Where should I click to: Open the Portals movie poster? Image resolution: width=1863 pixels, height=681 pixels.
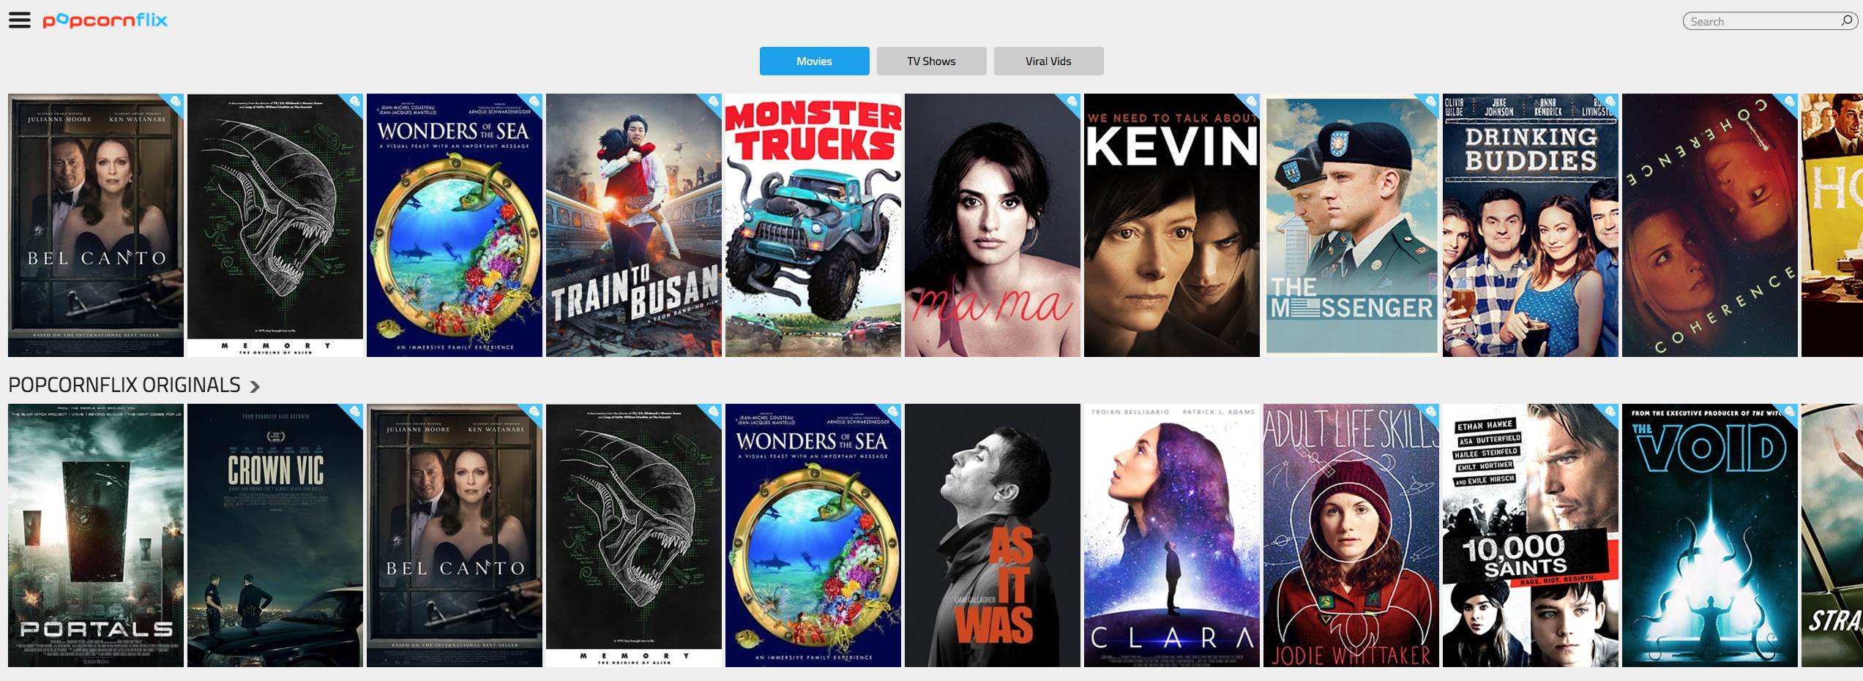coord(96,535)
